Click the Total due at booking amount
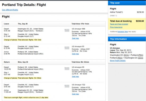Image resolution: width=146 pixels, height=101 pixels. coord(140,21)
